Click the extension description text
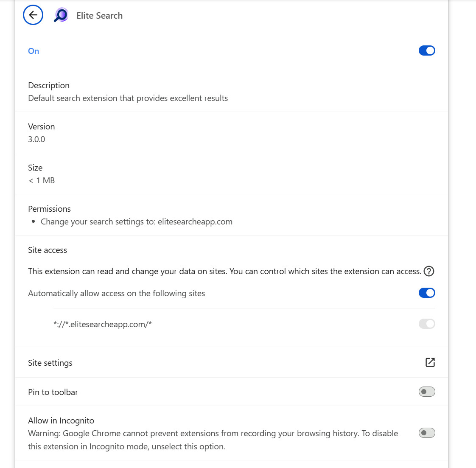Screen dimensions: 476x468 click(128, 98)
